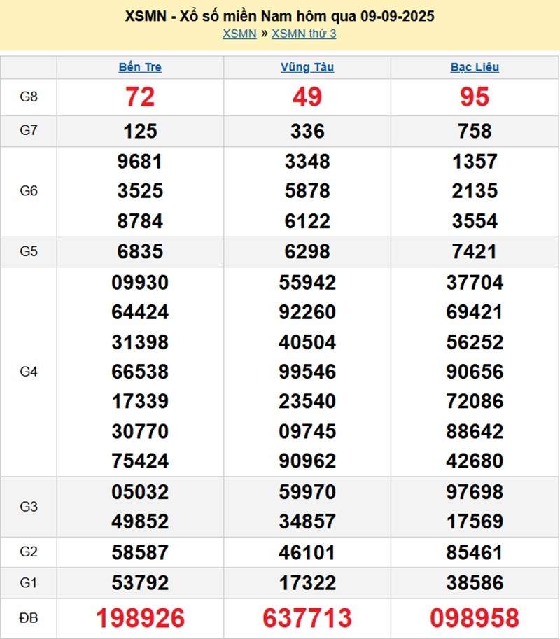Click G4 number 90656

[x=475, y=372]
